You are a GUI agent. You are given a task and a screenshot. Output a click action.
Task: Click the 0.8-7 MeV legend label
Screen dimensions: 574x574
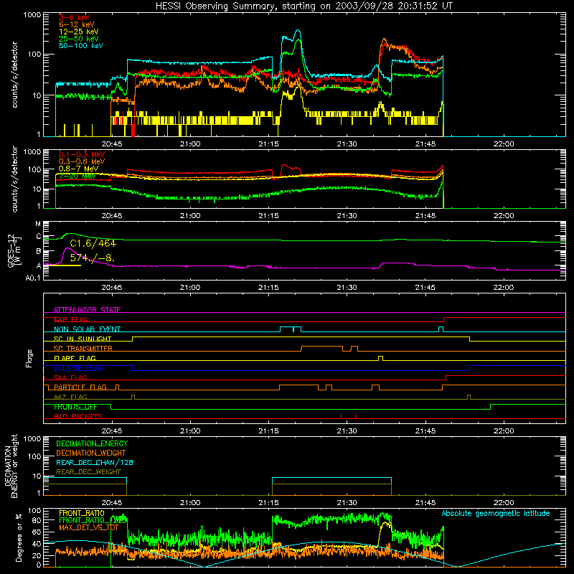tap(78, 169)
